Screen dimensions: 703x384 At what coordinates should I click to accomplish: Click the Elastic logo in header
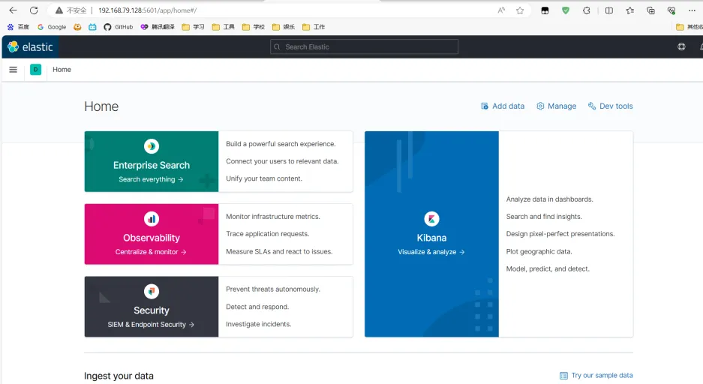(30, 46)
